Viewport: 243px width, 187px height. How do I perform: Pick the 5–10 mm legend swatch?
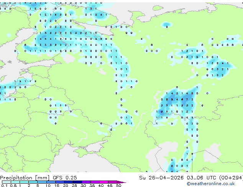pos(42,182)
